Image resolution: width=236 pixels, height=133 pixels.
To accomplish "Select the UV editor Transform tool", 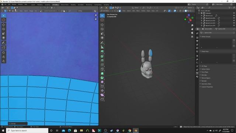I will (4, 38).
